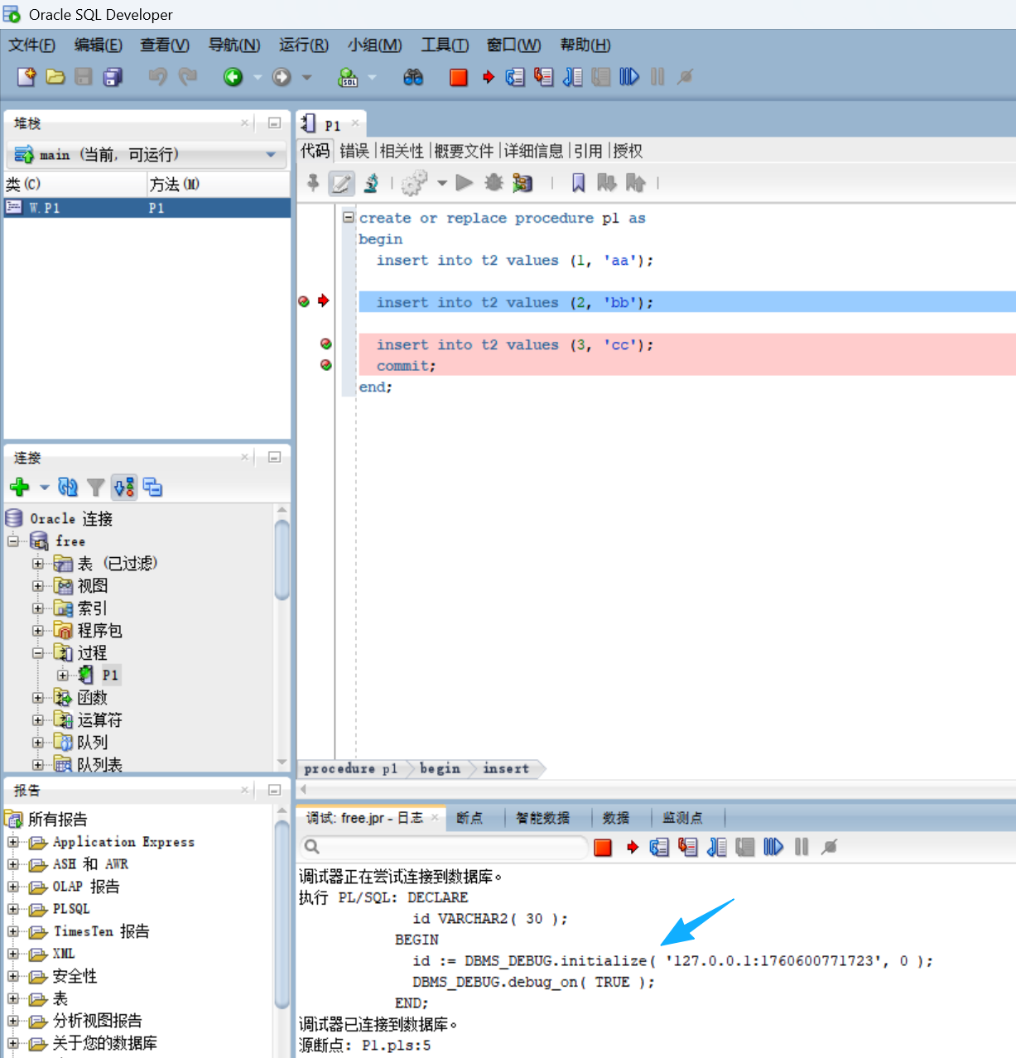The width and height of the screenshot is (1016, 1058).
Task: Click 'begin' in the breadcrumb bar
Action: [x=440, y=769]
